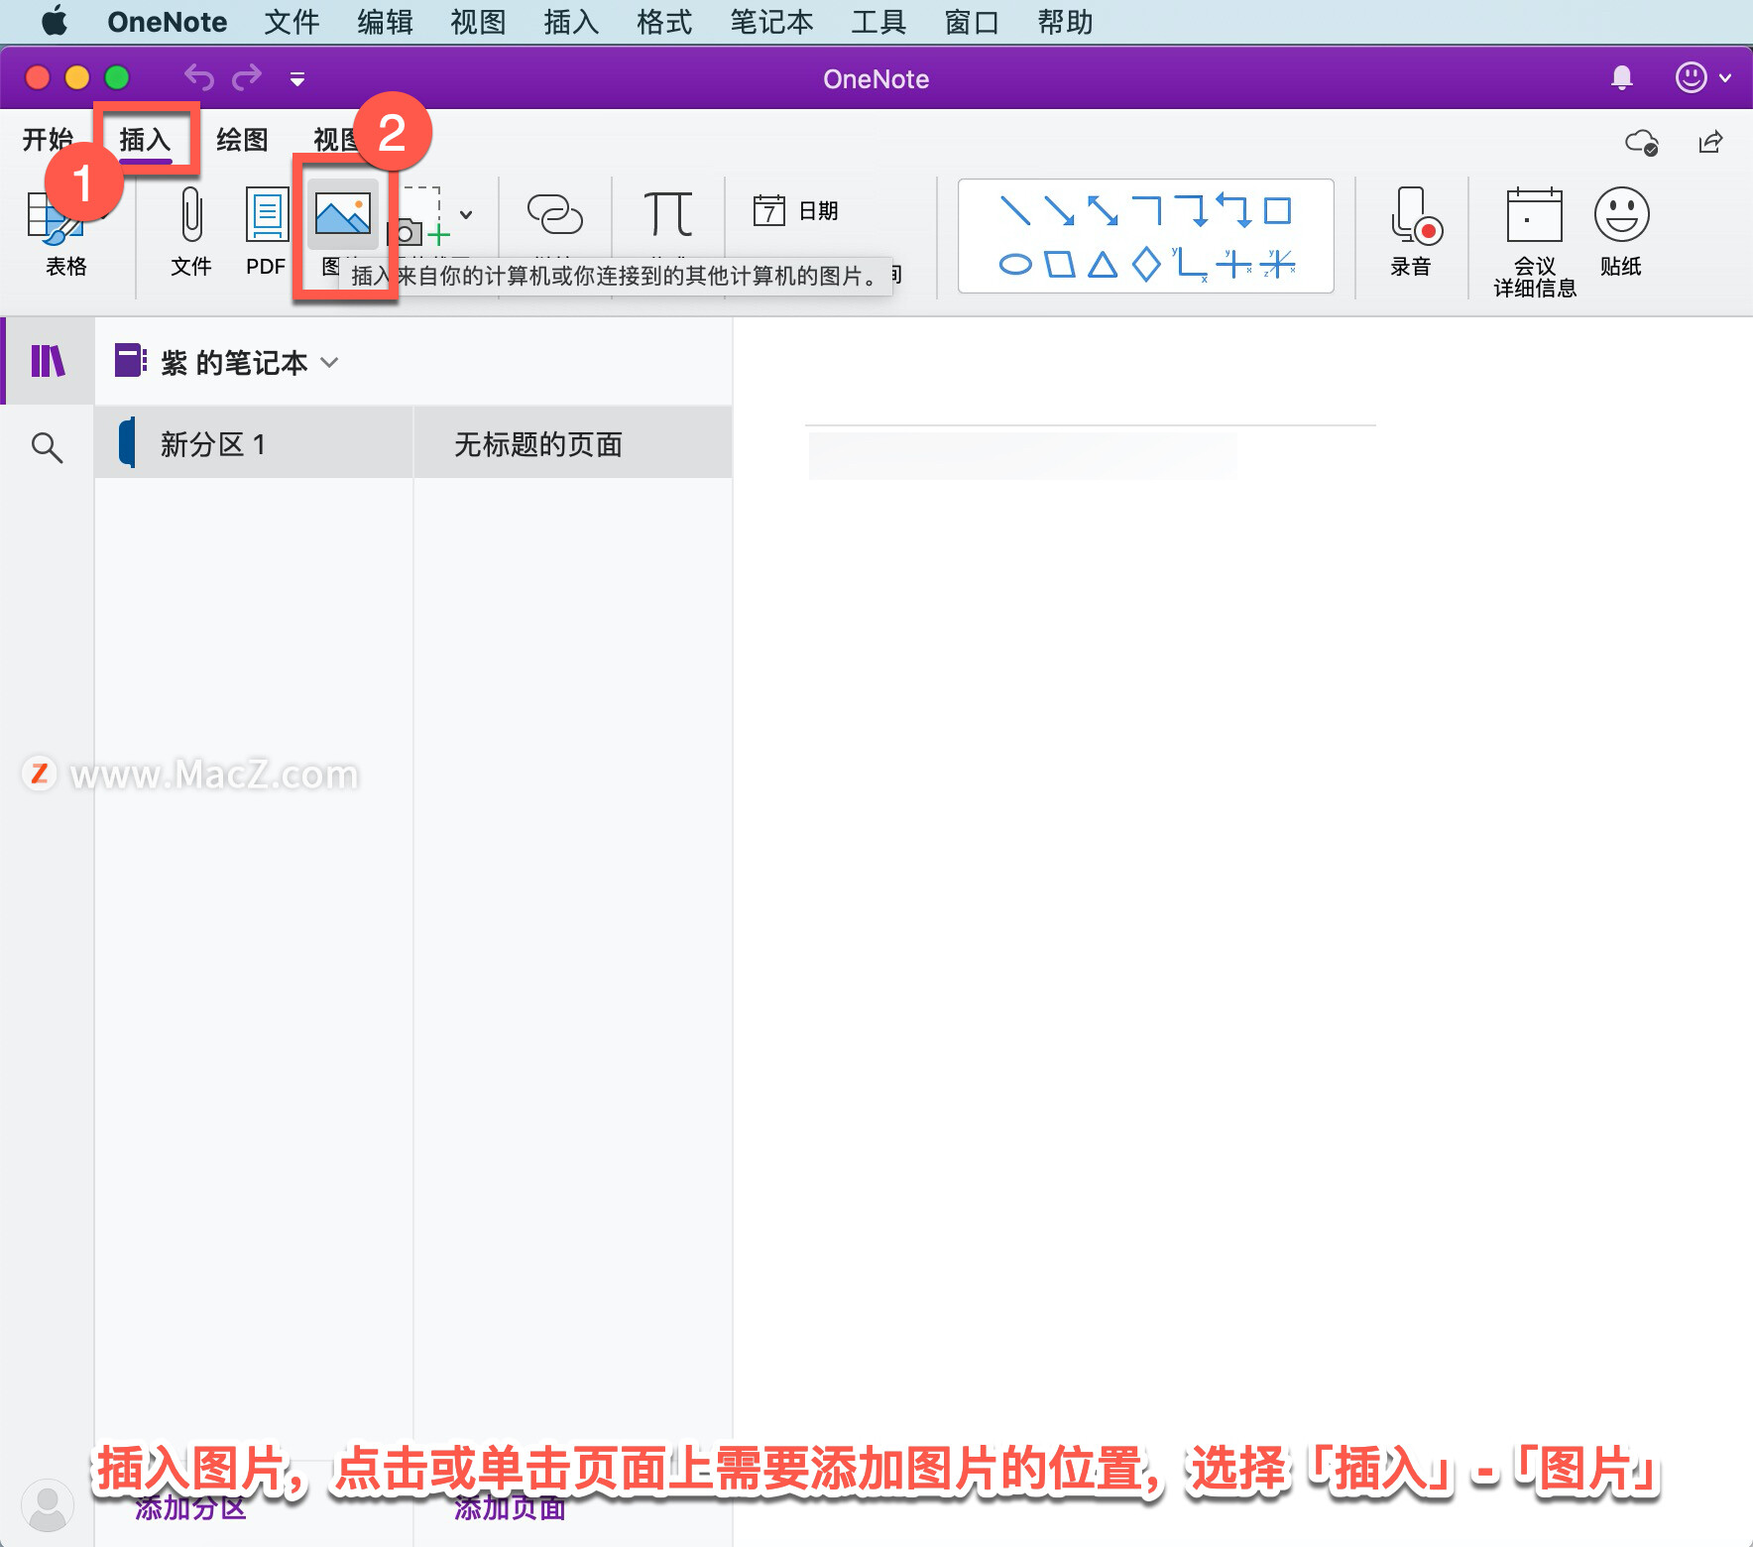The image size is (1753, 1547).
Task: Select the single arrow line shape
Action: 1059,210
